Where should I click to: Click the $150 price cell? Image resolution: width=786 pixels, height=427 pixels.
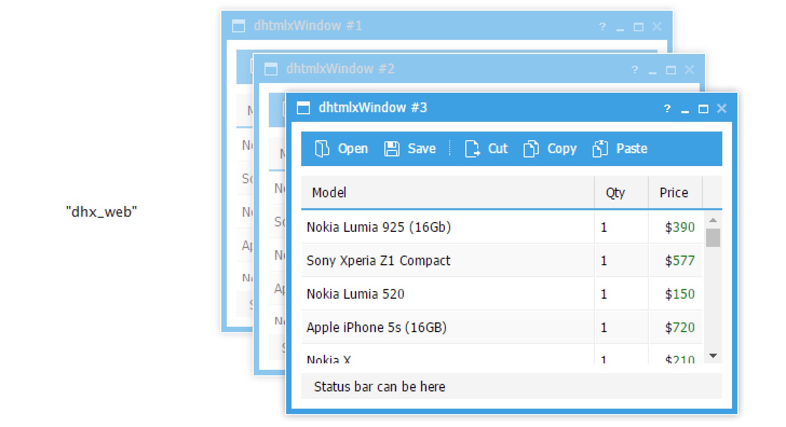[675, 294]
